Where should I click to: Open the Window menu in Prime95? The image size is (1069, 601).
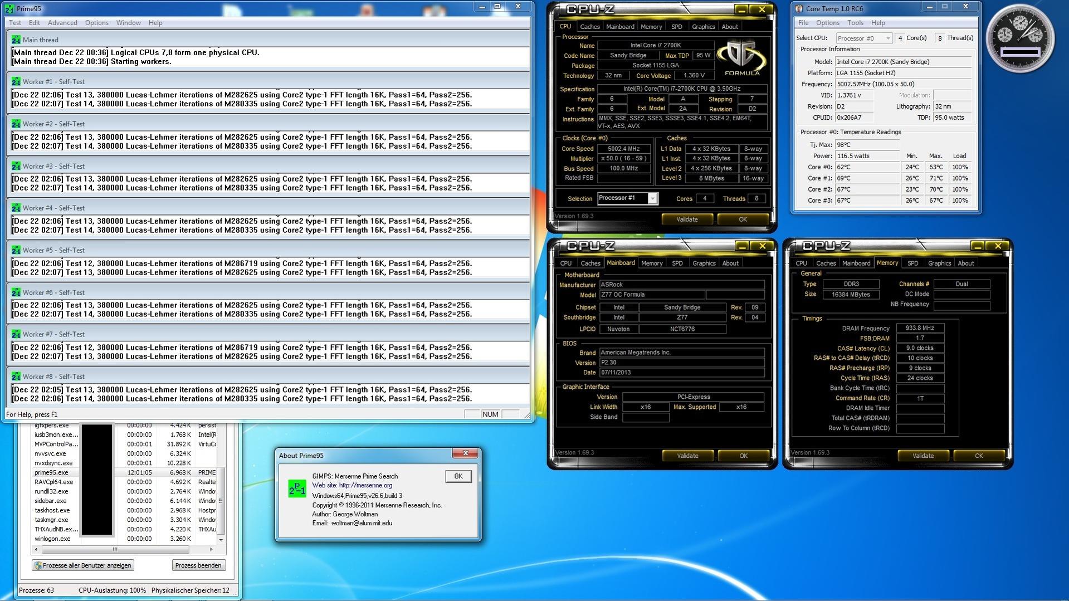(128, 23)
